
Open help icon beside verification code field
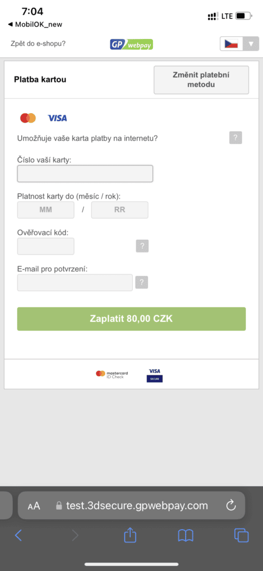[142, 246]
